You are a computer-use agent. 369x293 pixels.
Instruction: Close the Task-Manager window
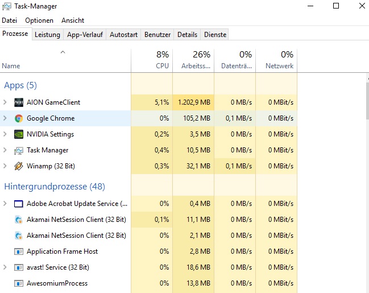[x=362, y=6]
